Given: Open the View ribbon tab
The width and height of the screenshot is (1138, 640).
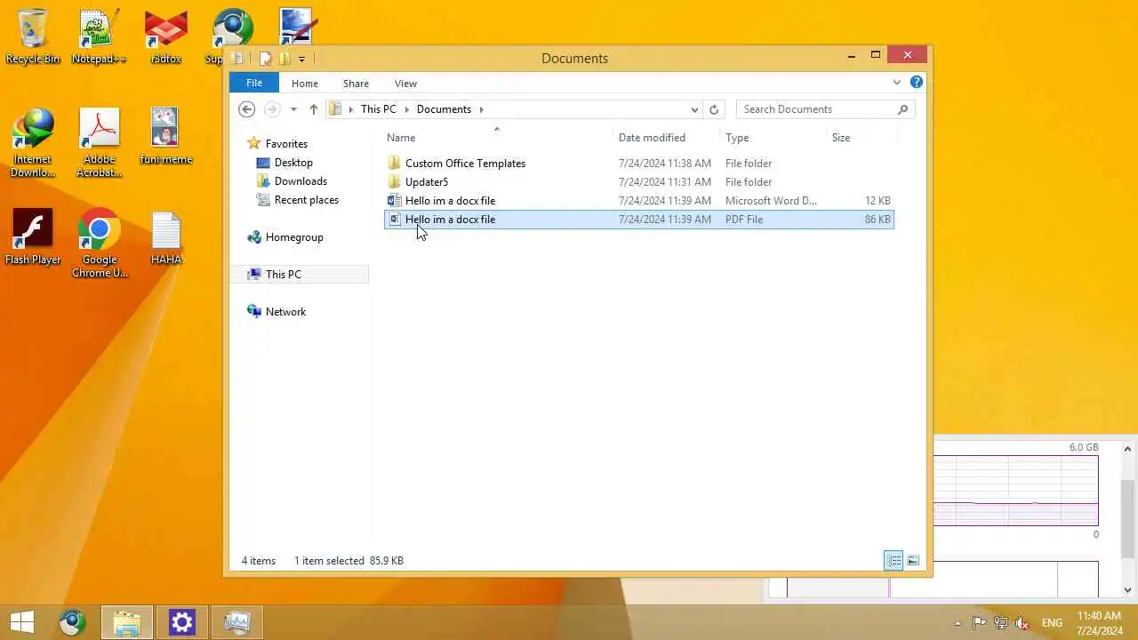Looking at the screenshot, I should click(405, 84).
